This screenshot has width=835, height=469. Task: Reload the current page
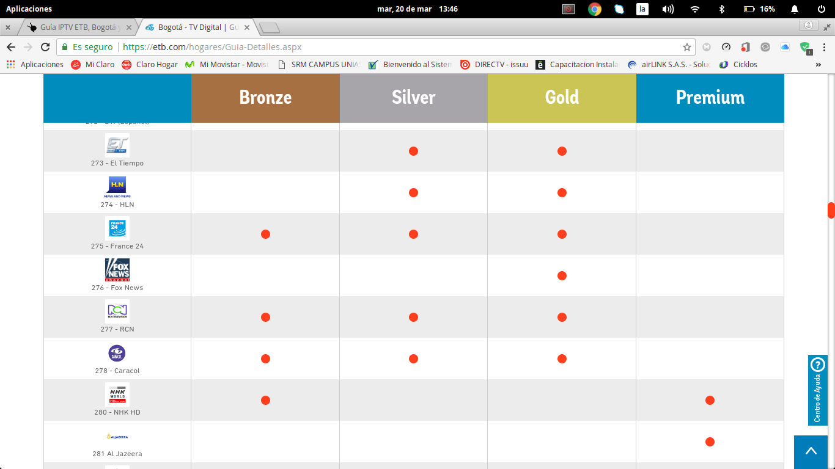point(45,47)
